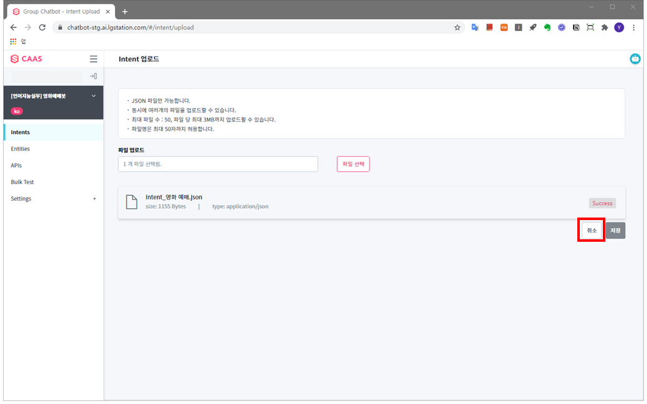Toggle the hamburger sidebar menu

pyautogui.click(x=93, y=59)
